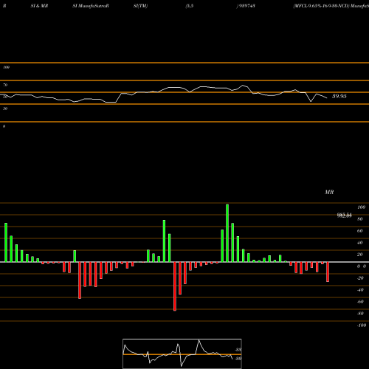Click the last red bar on the right
369x369 pixels.
click(x=328, y=272)
